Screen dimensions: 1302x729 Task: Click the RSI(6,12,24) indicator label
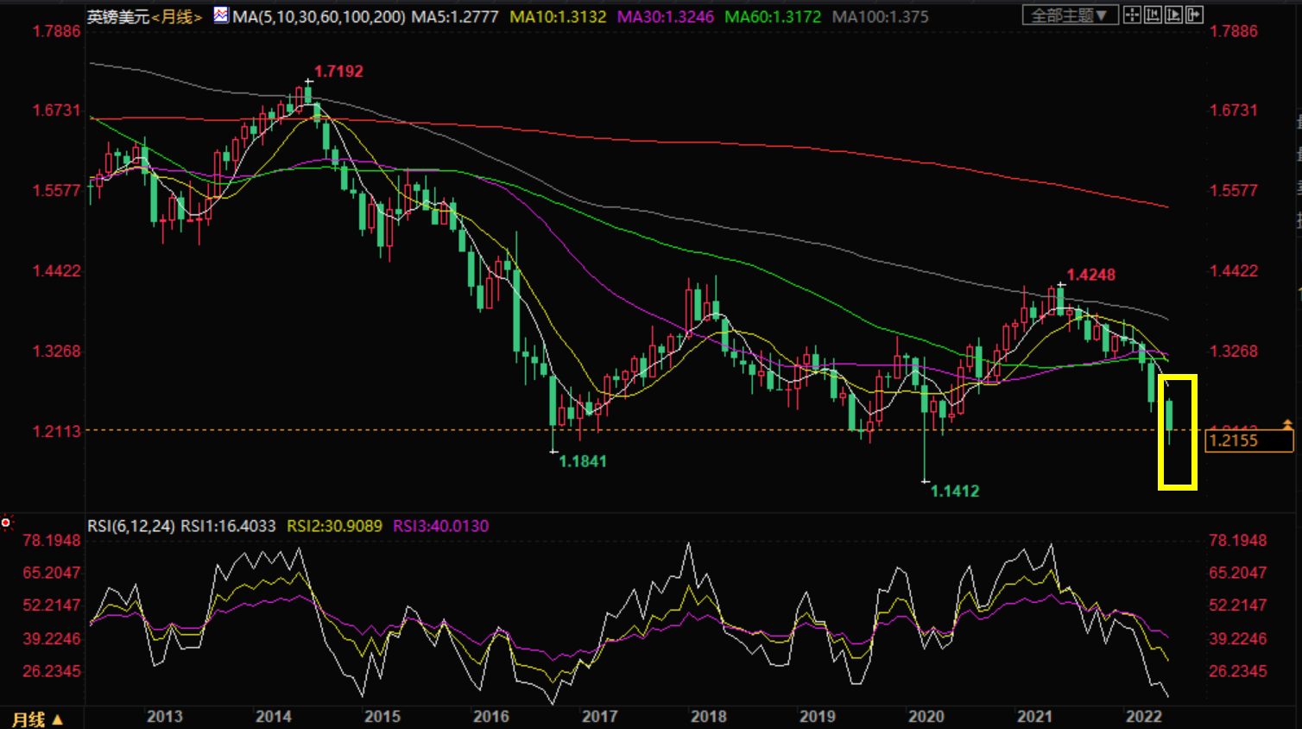[x=131, y=526]
